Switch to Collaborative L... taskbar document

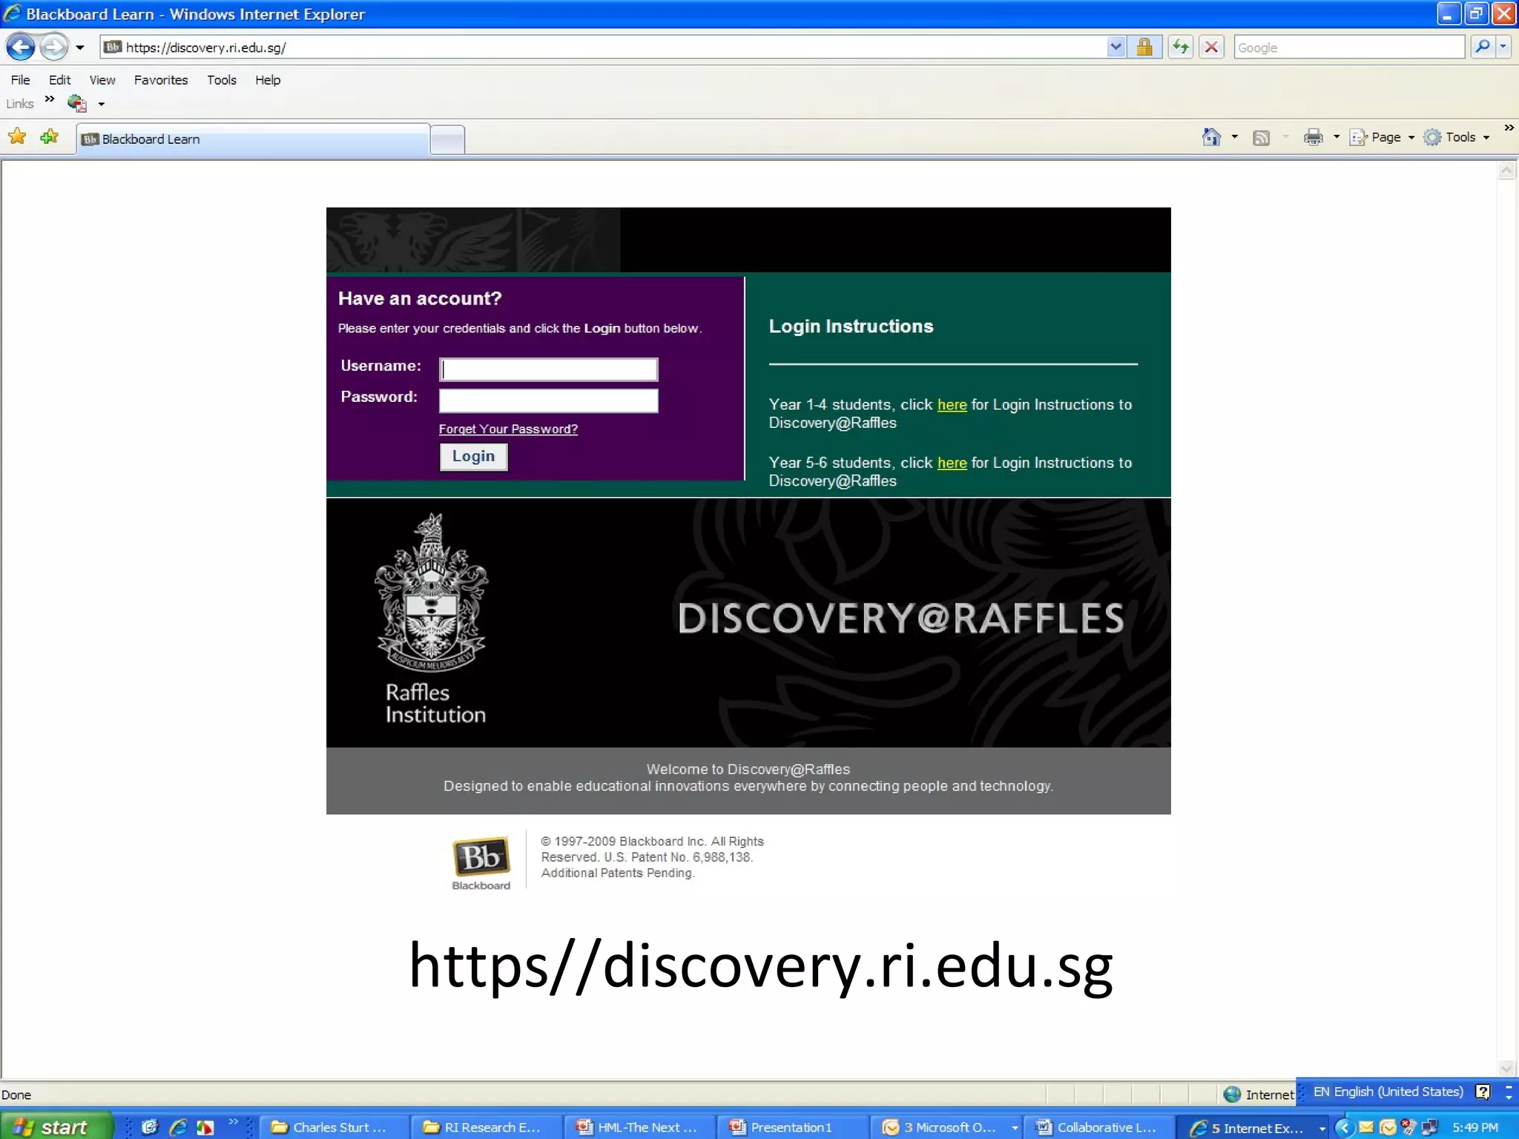(x=1098, y=1127)
